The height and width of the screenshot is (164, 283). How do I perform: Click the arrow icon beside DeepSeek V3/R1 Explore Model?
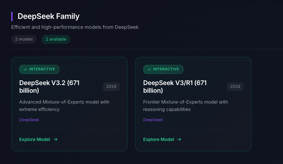click(179, 139)
